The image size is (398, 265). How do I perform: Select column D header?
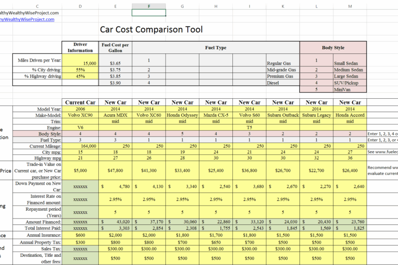coord(80,6)
